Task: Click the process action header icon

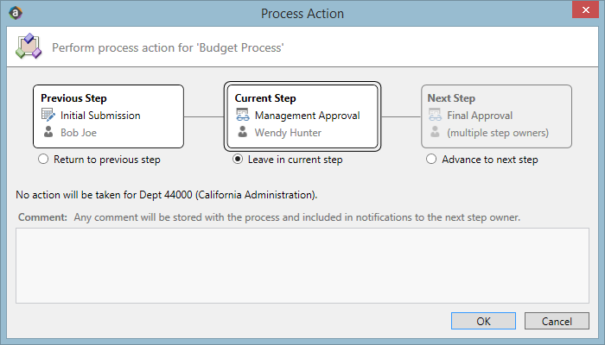Action: 28,47
